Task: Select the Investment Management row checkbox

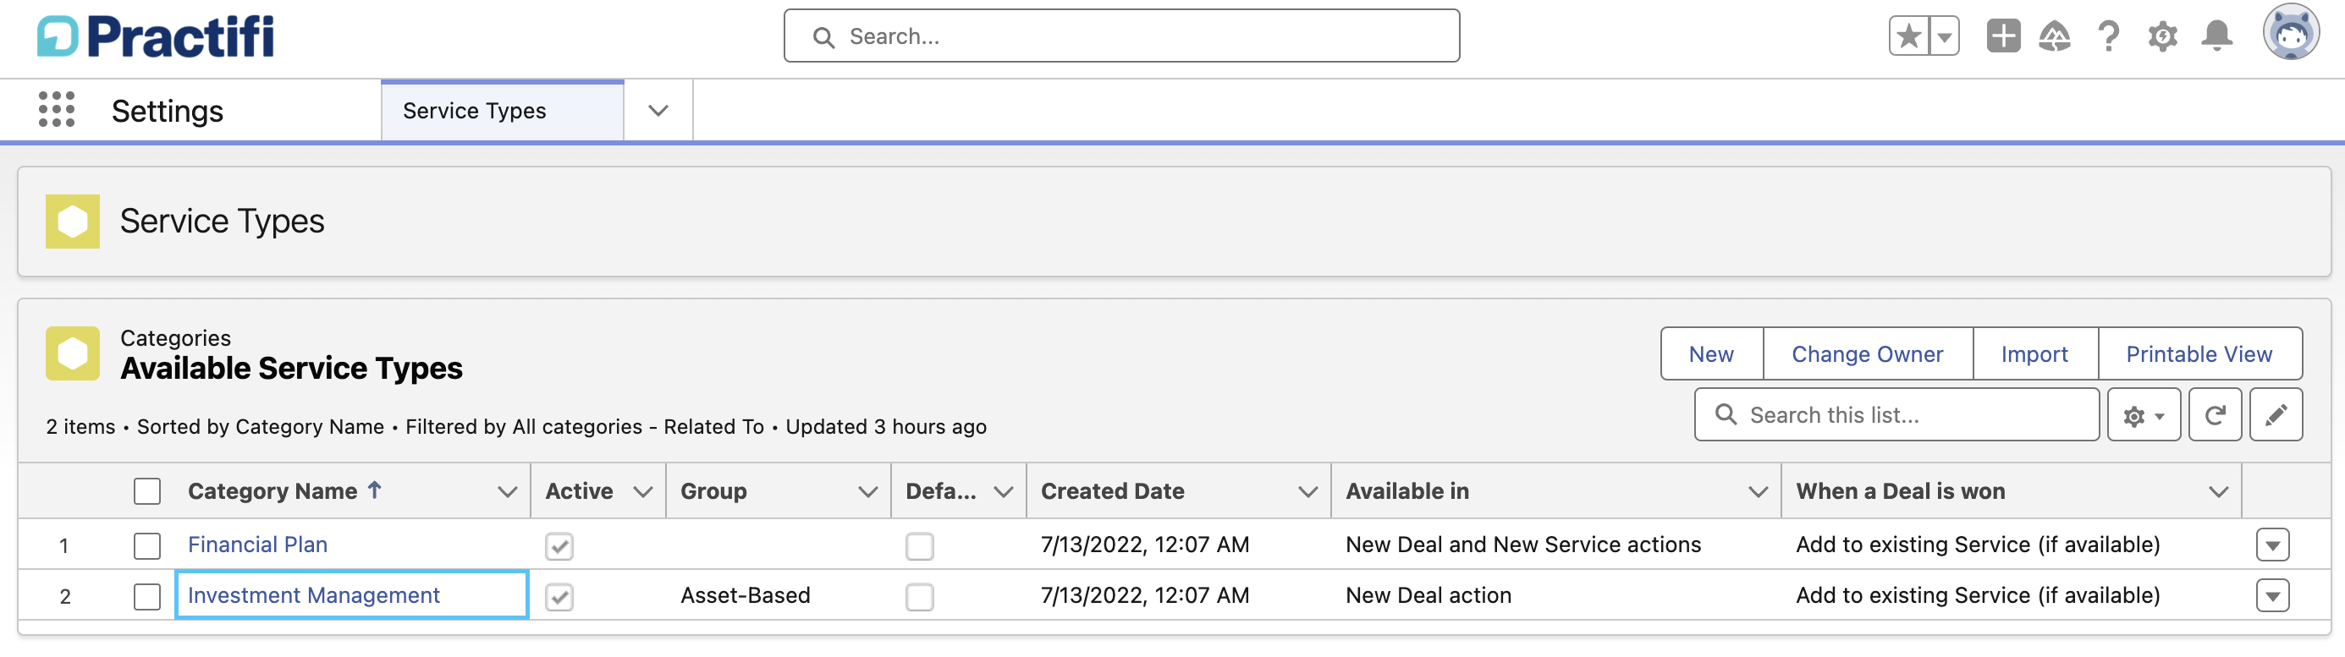Action: [x=146, y=597]
